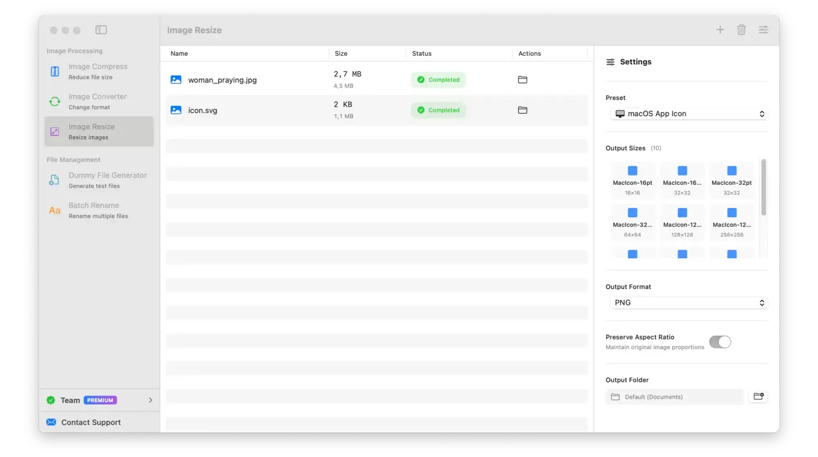Expand the Team premium chevron
This screenshot has width=818, height=457.
point(150,400)
